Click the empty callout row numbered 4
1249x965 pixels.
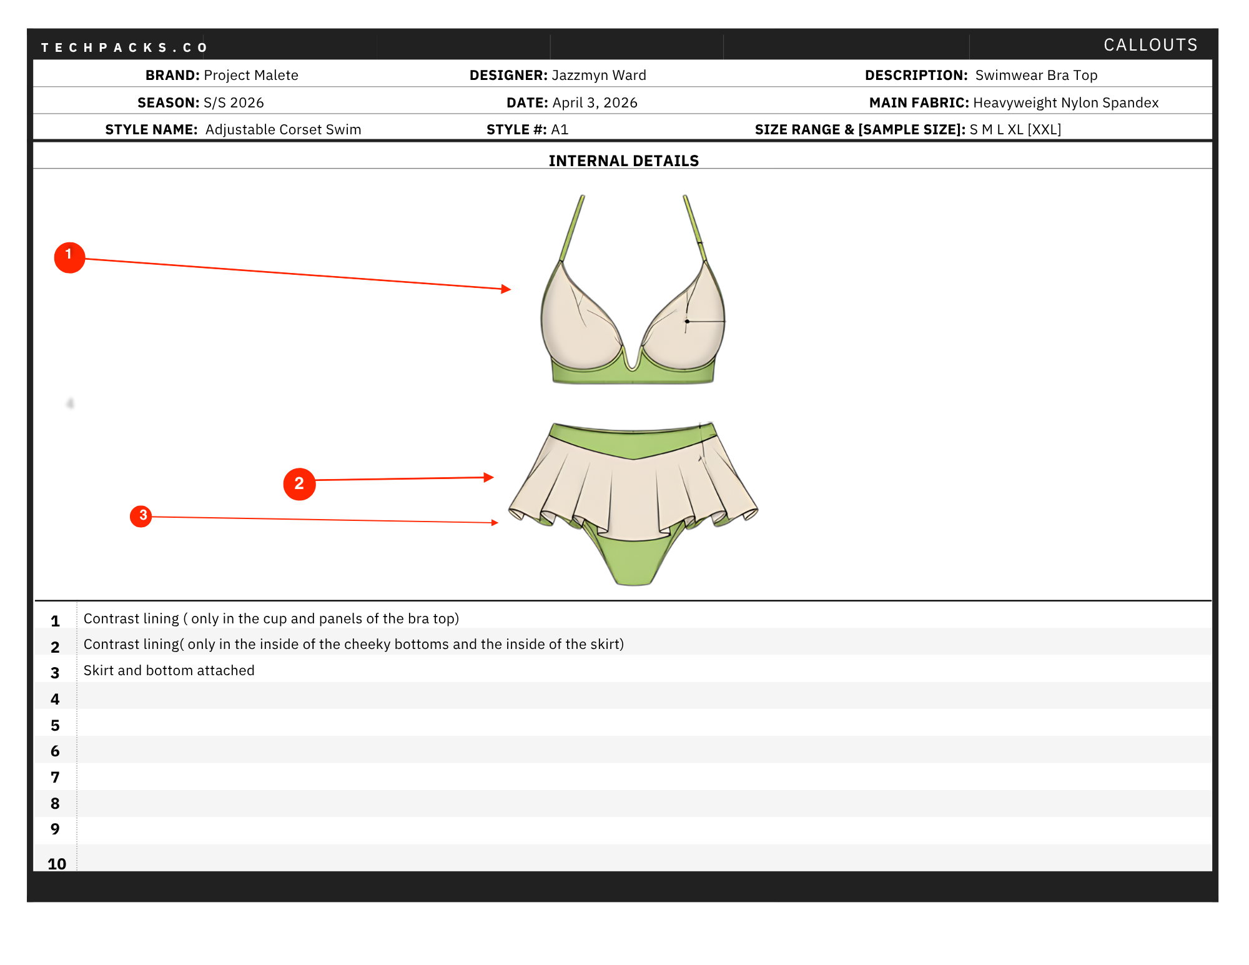pyautogui.click(x=623, y=696)
